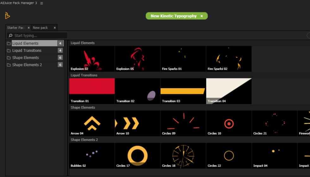The image size is (310, 177).
Task: Click the AEJuice orange logo icon
Action: click(x=7, y=15)
